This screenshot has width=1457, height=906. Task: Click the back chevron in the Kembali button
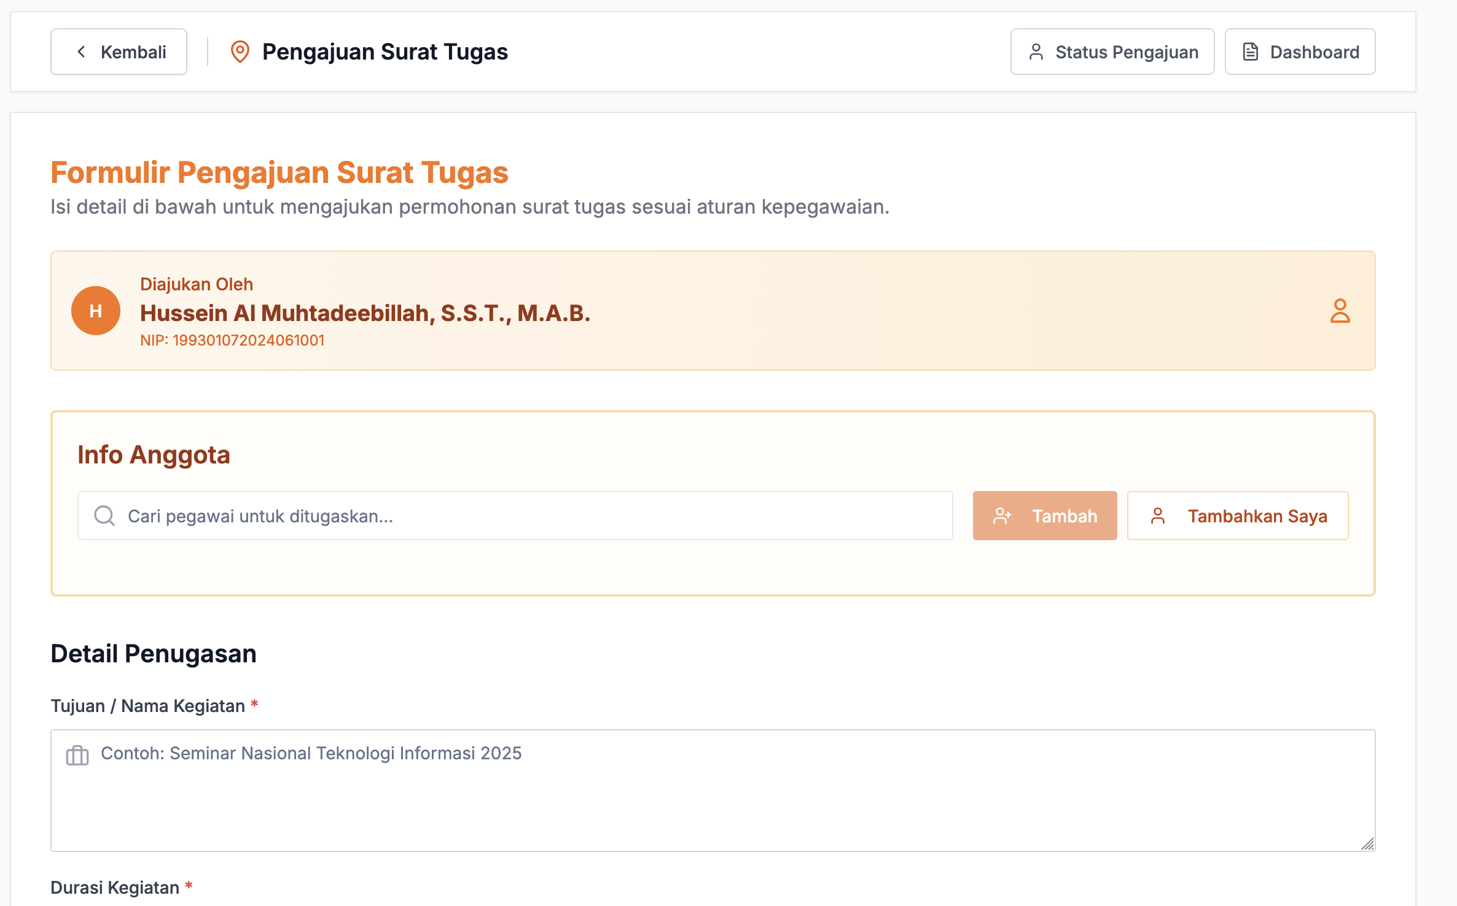[x=80, y=52]
